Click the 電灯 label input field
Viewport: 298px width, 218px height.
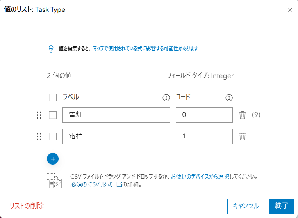pos(116,115)
